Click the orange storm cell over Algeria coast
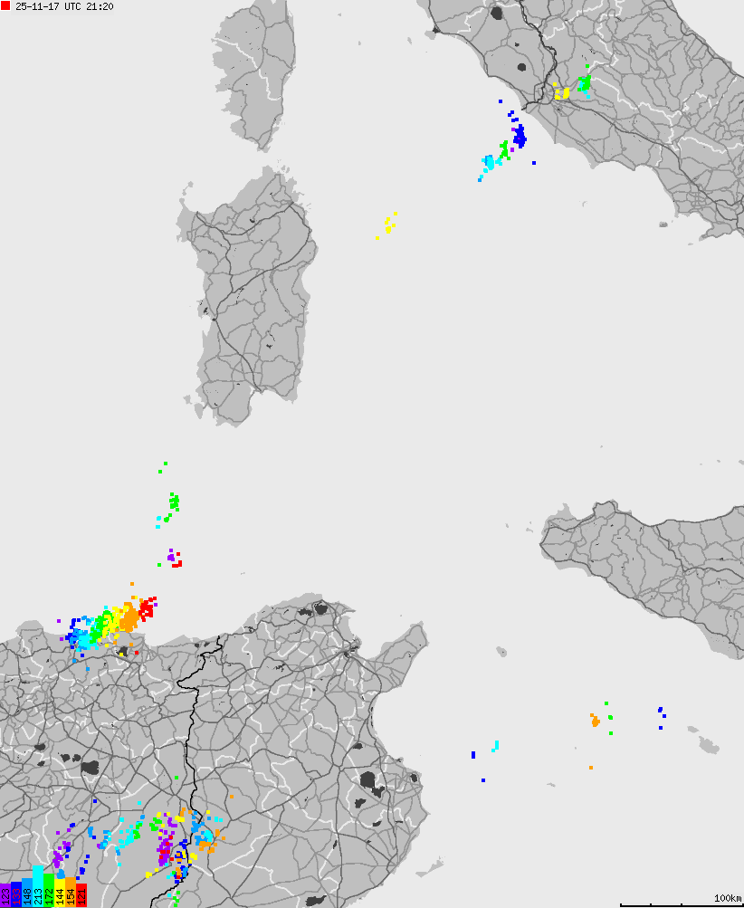Screen dimensions: 744x908 [x=127, y=620]
